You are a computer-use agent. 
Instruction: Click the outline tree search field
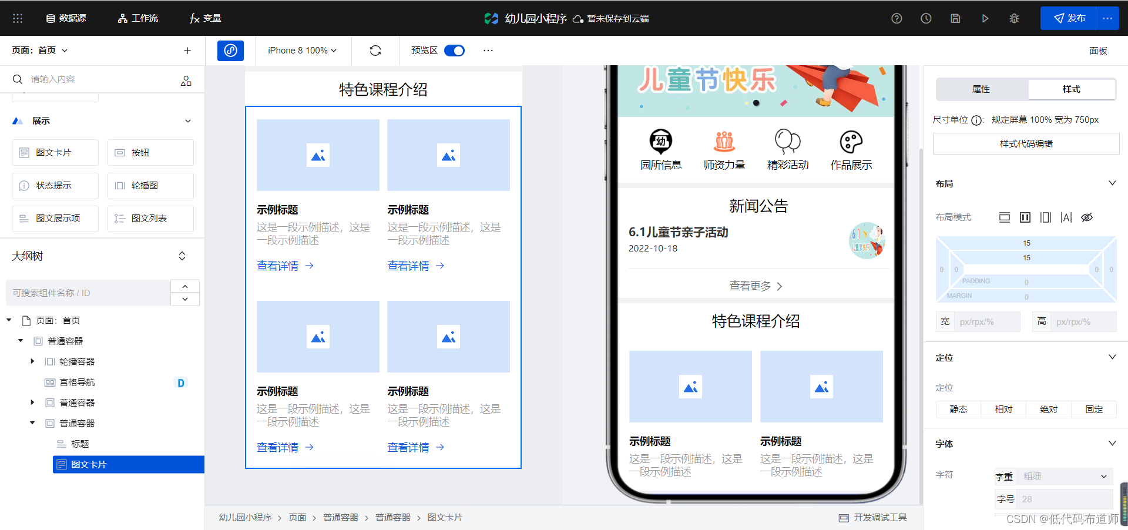point(88,293)
